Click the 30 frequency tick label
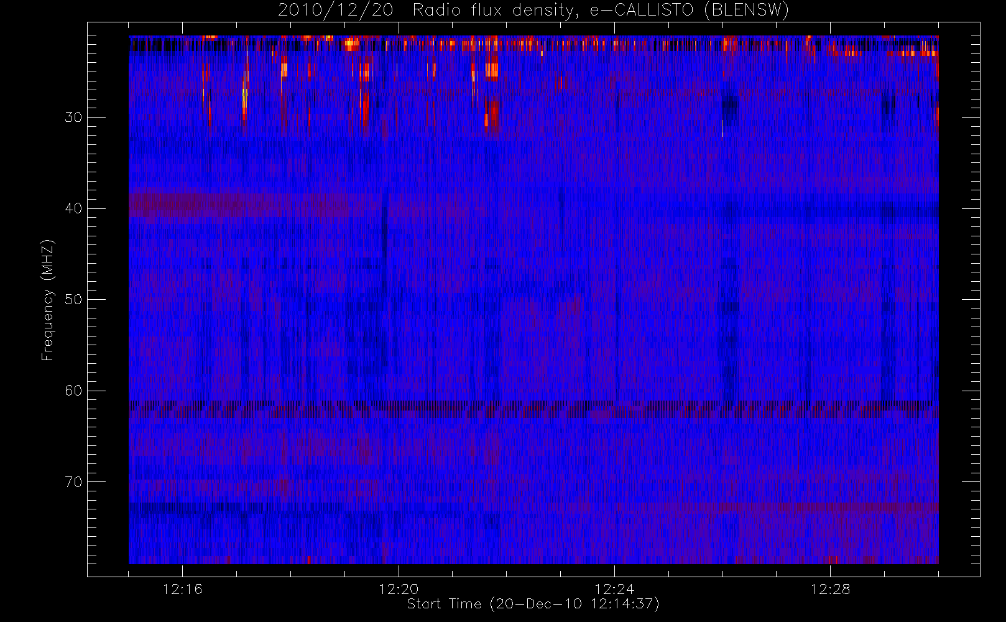 pyautogui.click(x=73, y=118)
